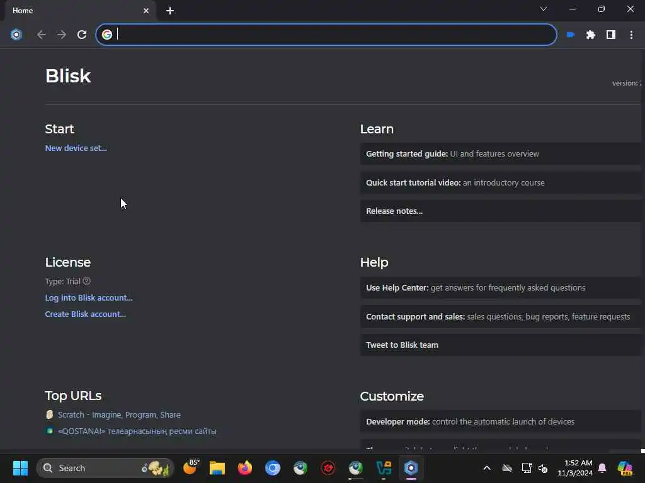Open the three-dot browser menu
Image resolution: width=645 pixels, height=483 pixels.
click(631, 35)
